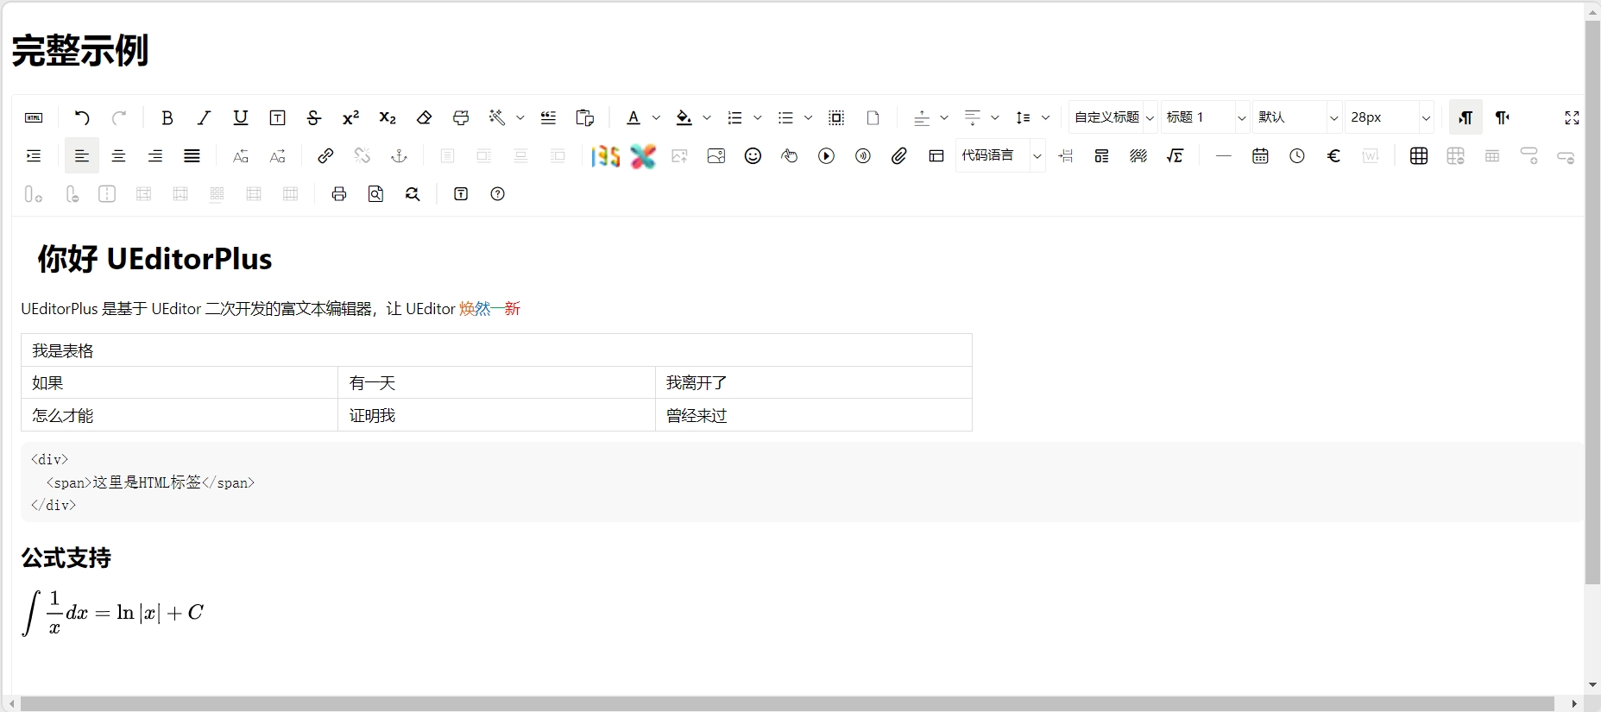This screenshot has height=712, width=1601.
Task: Insert special character with euro icon
Action: (1334, 156)
